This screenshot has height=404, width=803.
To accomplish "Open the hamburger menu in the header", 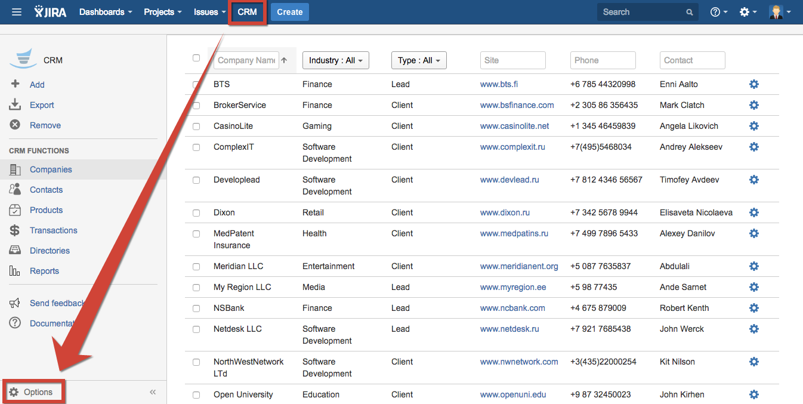I will coord(17,12).
